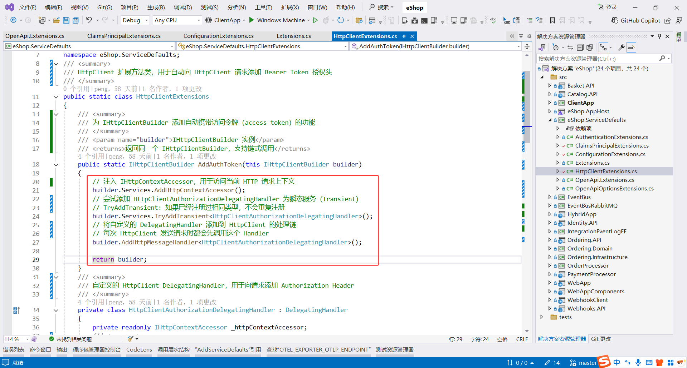Image resolution: width=687 pixels, height=368 pixels.
Task: Click the Show All Files icon
Action: coord(590,47)
